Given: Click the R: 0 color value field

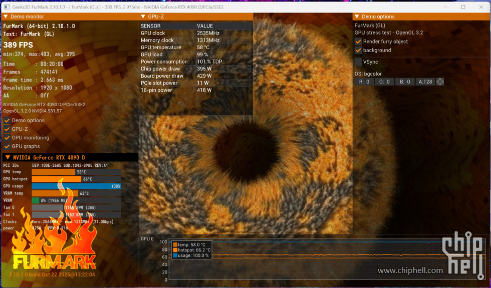Looking at the screenshot, I should [364, 82].
